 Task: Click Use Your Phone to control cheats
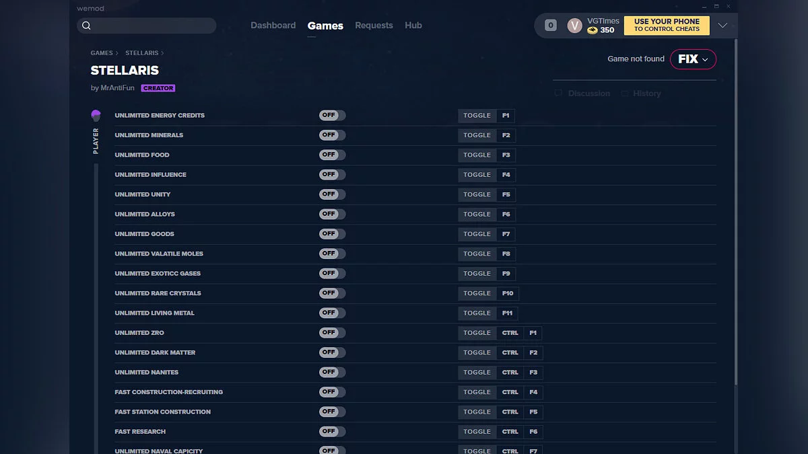point(667,26)
